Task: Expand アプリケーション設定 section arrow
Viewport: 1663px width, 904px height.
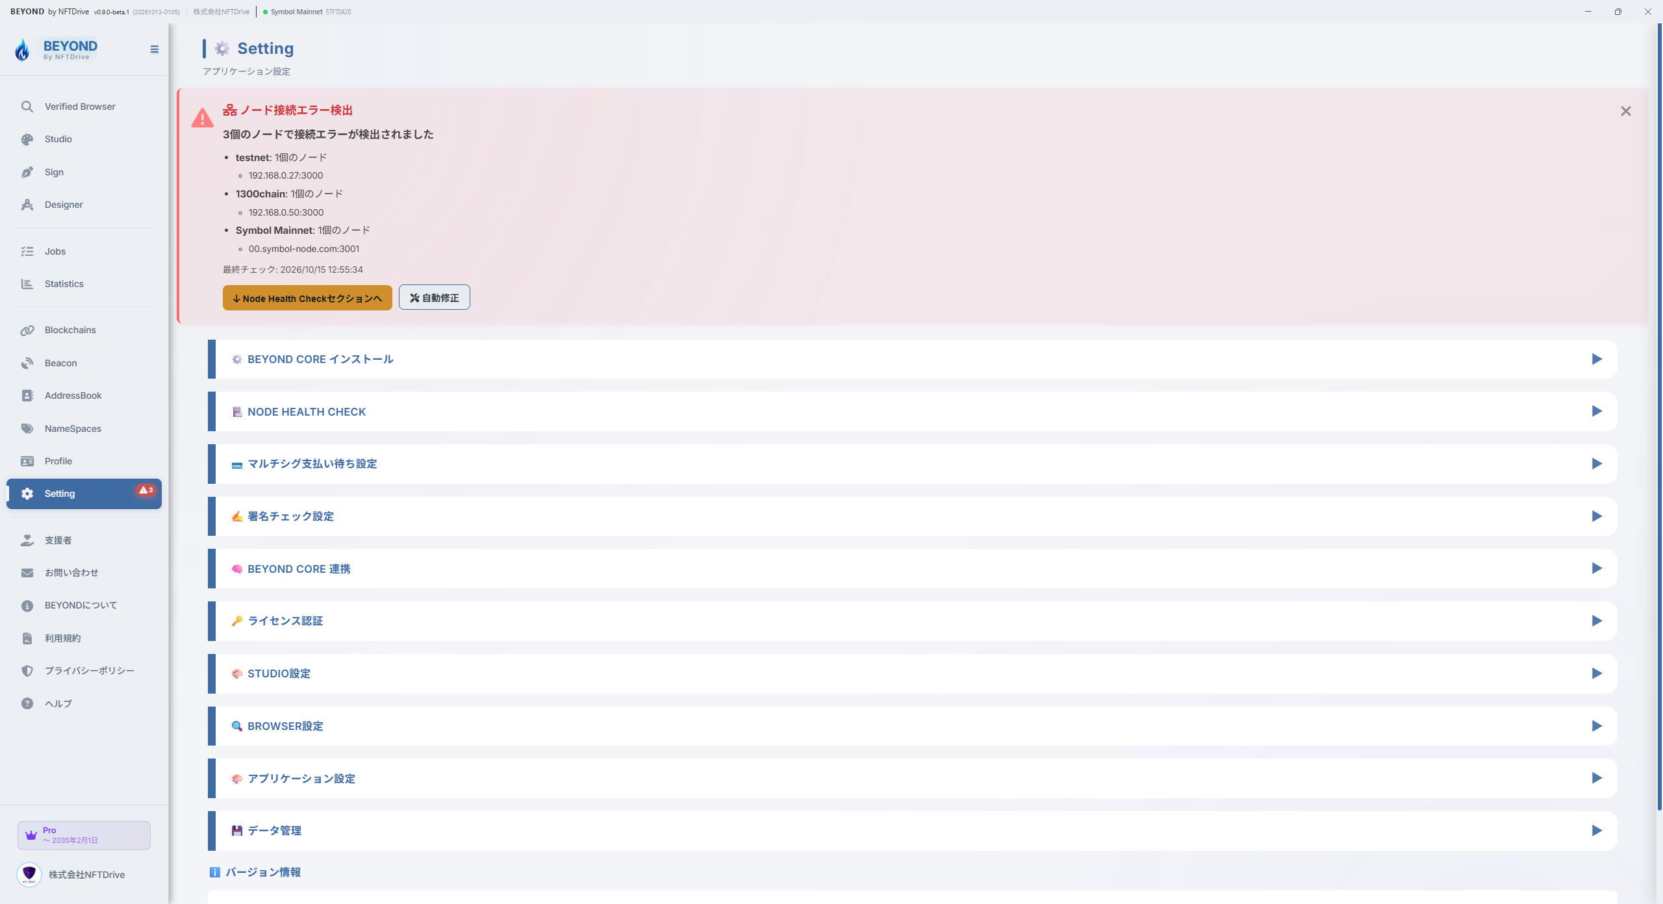Action: (x=1597, y=778)
